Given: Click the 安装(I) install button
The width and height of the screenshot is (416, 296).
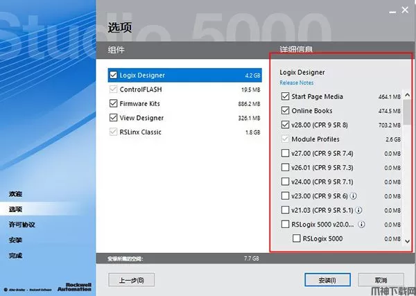Looking at the screenshot, I should click(327, 280).
